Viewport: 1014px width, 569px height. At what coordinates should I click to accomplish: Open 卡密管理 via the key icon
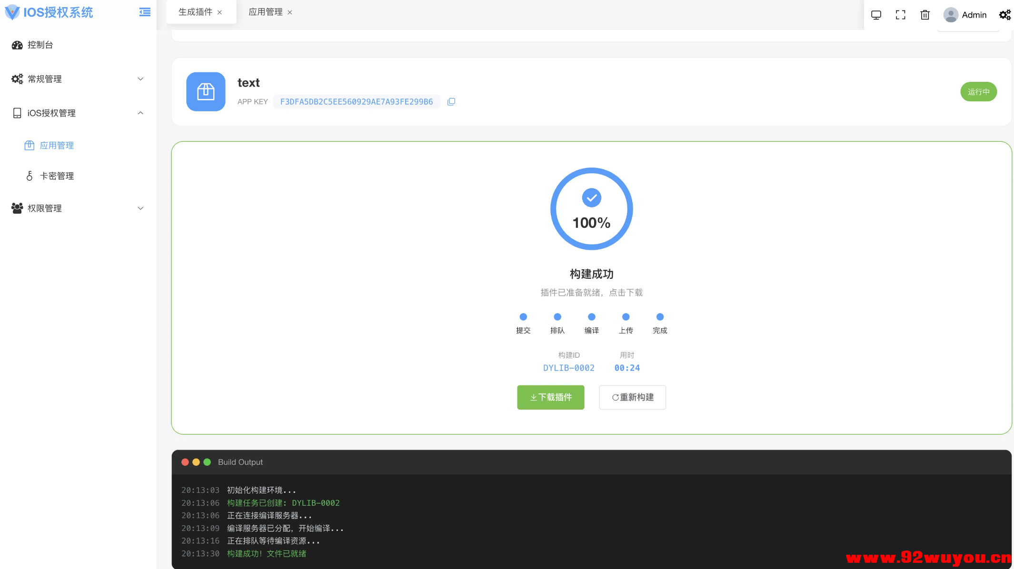pos(29,176)
